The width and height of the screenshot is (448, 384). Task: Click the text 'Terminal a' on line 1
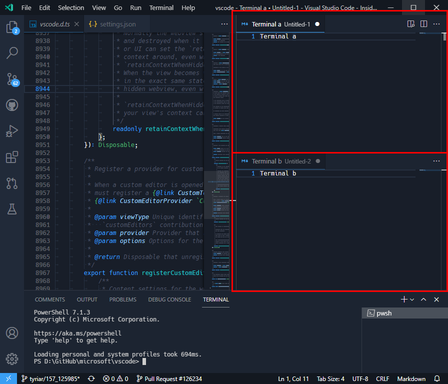click(x=277, y=36)
